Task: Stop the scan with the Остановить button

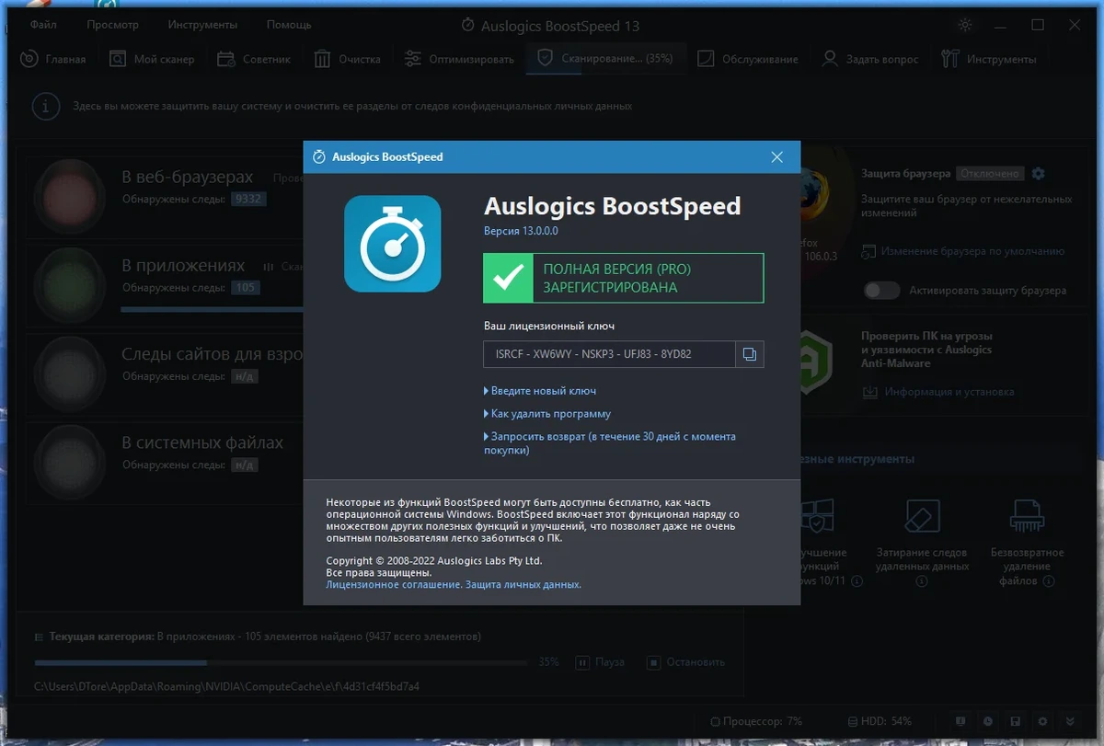Action: click(685, 662)
